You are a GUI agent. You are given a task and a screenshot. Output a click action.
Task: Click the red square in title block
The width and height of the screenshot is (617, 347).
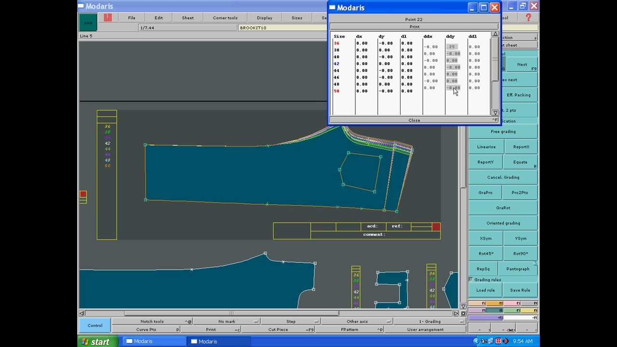pyautogui.click(x=436, y=227)
